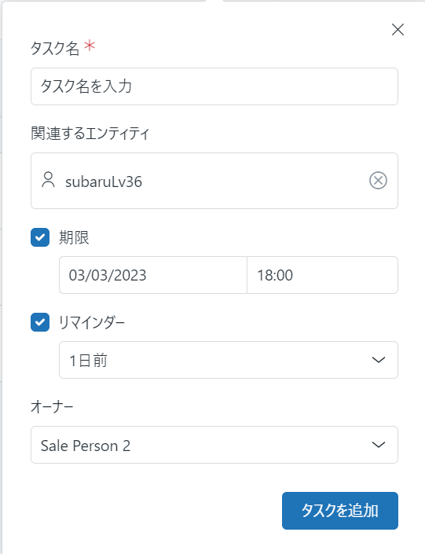
Task: Click the 03/03/2023 date field
Action: pos(153,275)
